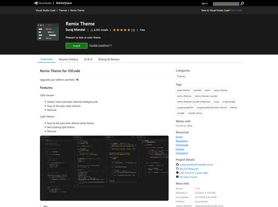Switch to the Version History tab
278x207 pixels.
[x=68, y=59]
